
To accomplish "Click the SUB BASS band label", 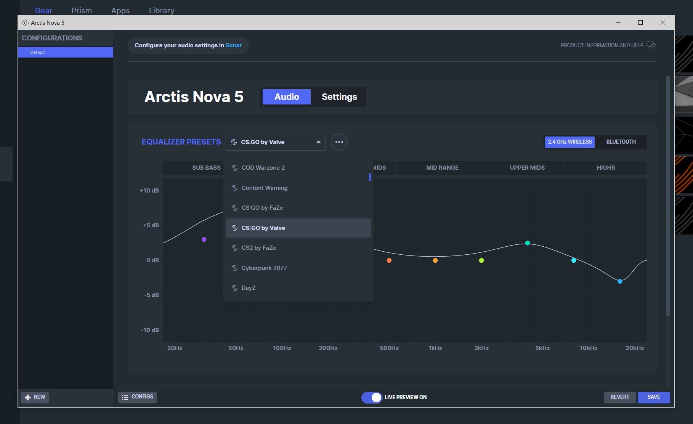I will coord(206,168).
